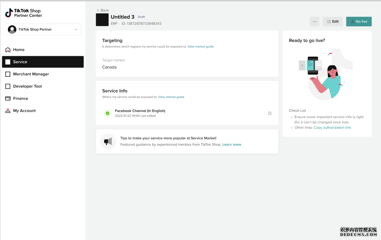Select Service in the sidebar menu

pyautogui.click(x=43, y=62)
